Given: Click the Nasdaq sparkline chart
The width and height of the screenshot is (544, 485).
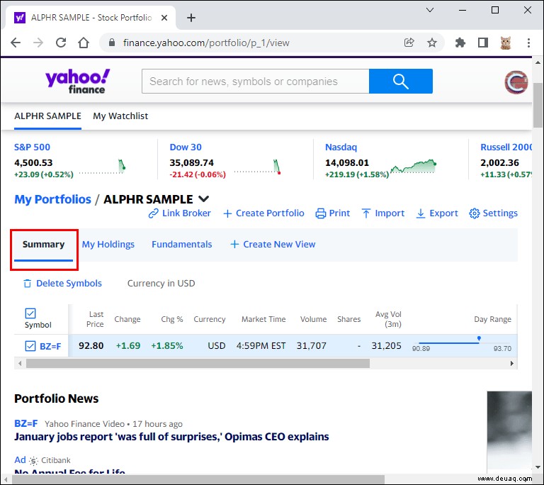Looking at the screenshot, I should (x=413, y=166).
